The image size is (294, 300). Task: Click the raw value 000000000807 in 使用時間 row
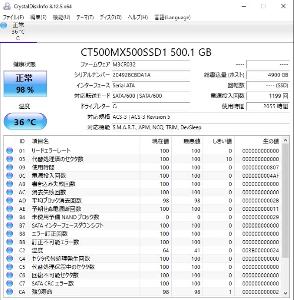click(260, 168)
